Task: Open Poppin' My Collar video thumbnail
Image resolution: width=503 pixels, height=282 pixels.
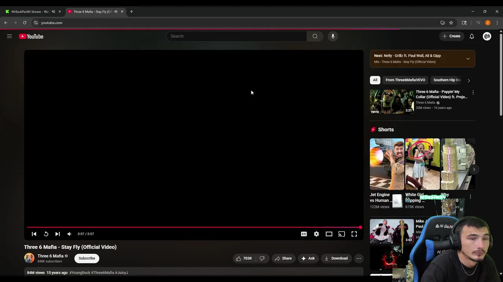Action: tap(391, 102)
